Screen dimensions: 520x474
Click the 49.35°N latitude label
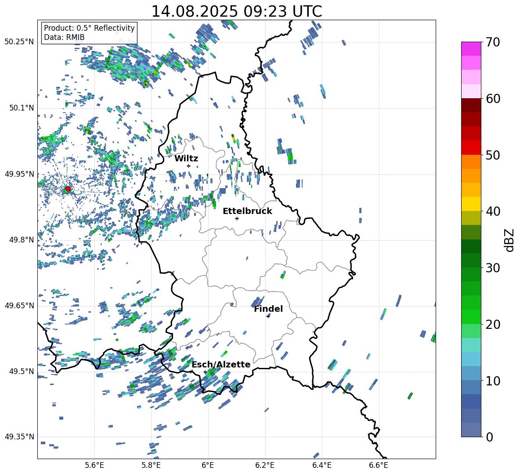(19, 437)
